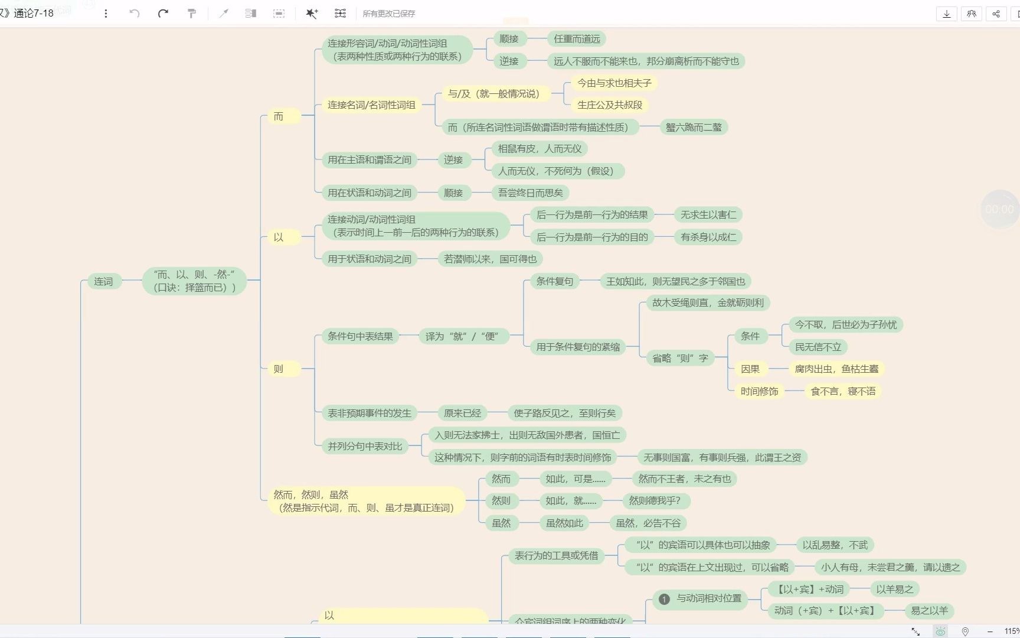Select the 人而无仪,不死何为(假设) node
The height and width of the screenshot is (638, 1020).
[x=558, y=171]
